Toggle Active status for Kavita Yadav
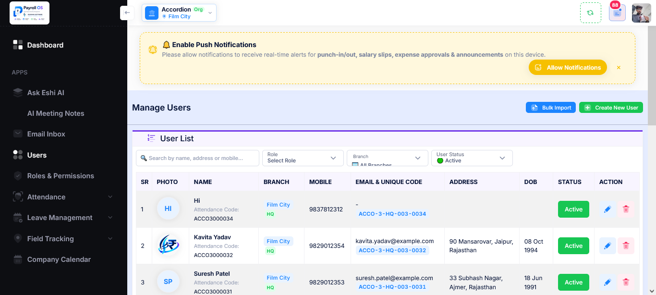This screenshot has width=656, height=295. tap(573, 246)
